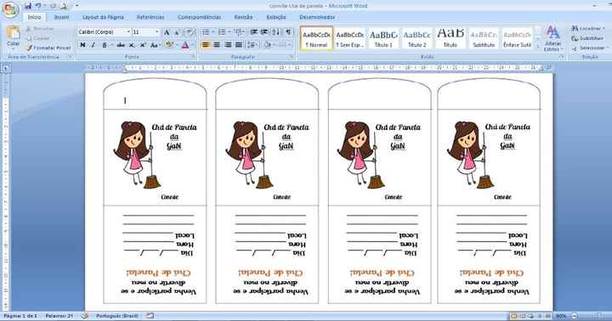
Task: Open the Correspondências tab
Action: (x=199, y=17)
